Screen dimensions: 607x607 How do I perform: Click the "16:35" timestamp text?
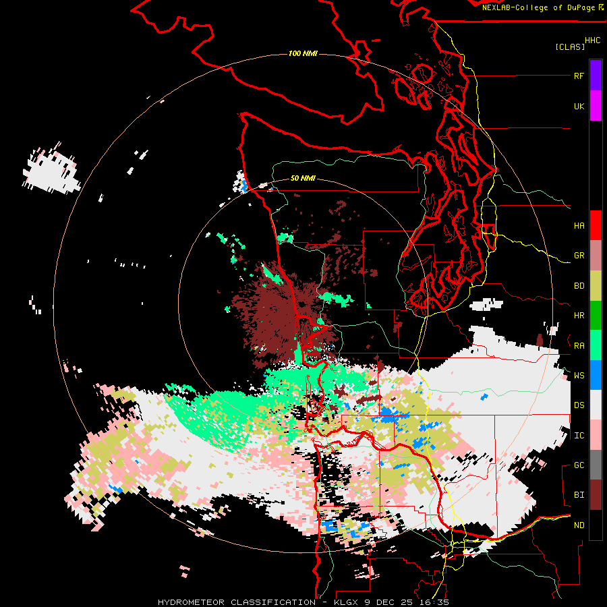tap(434, 602)
